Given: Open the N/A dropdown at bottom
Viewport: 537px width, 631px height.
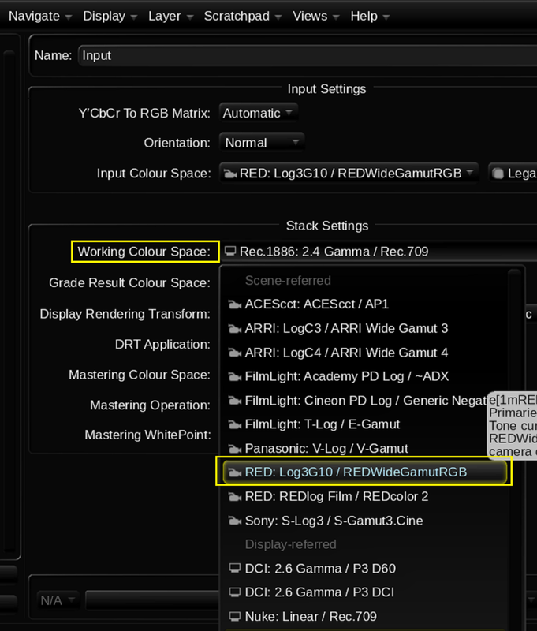Looking at the screenshot, I should pyautogui.click(x=57, y=600).
